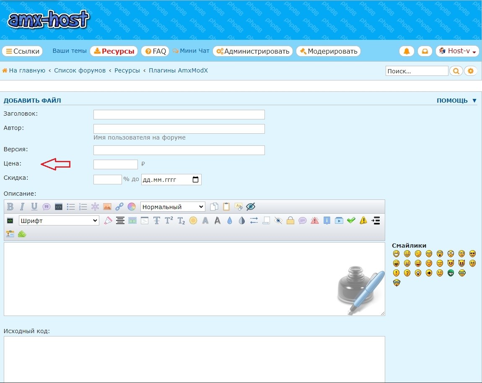This screenshot has width=482, height=383.
Task: Open the font color picker circle
Action: pyautogui.click(x=132, y=207)
